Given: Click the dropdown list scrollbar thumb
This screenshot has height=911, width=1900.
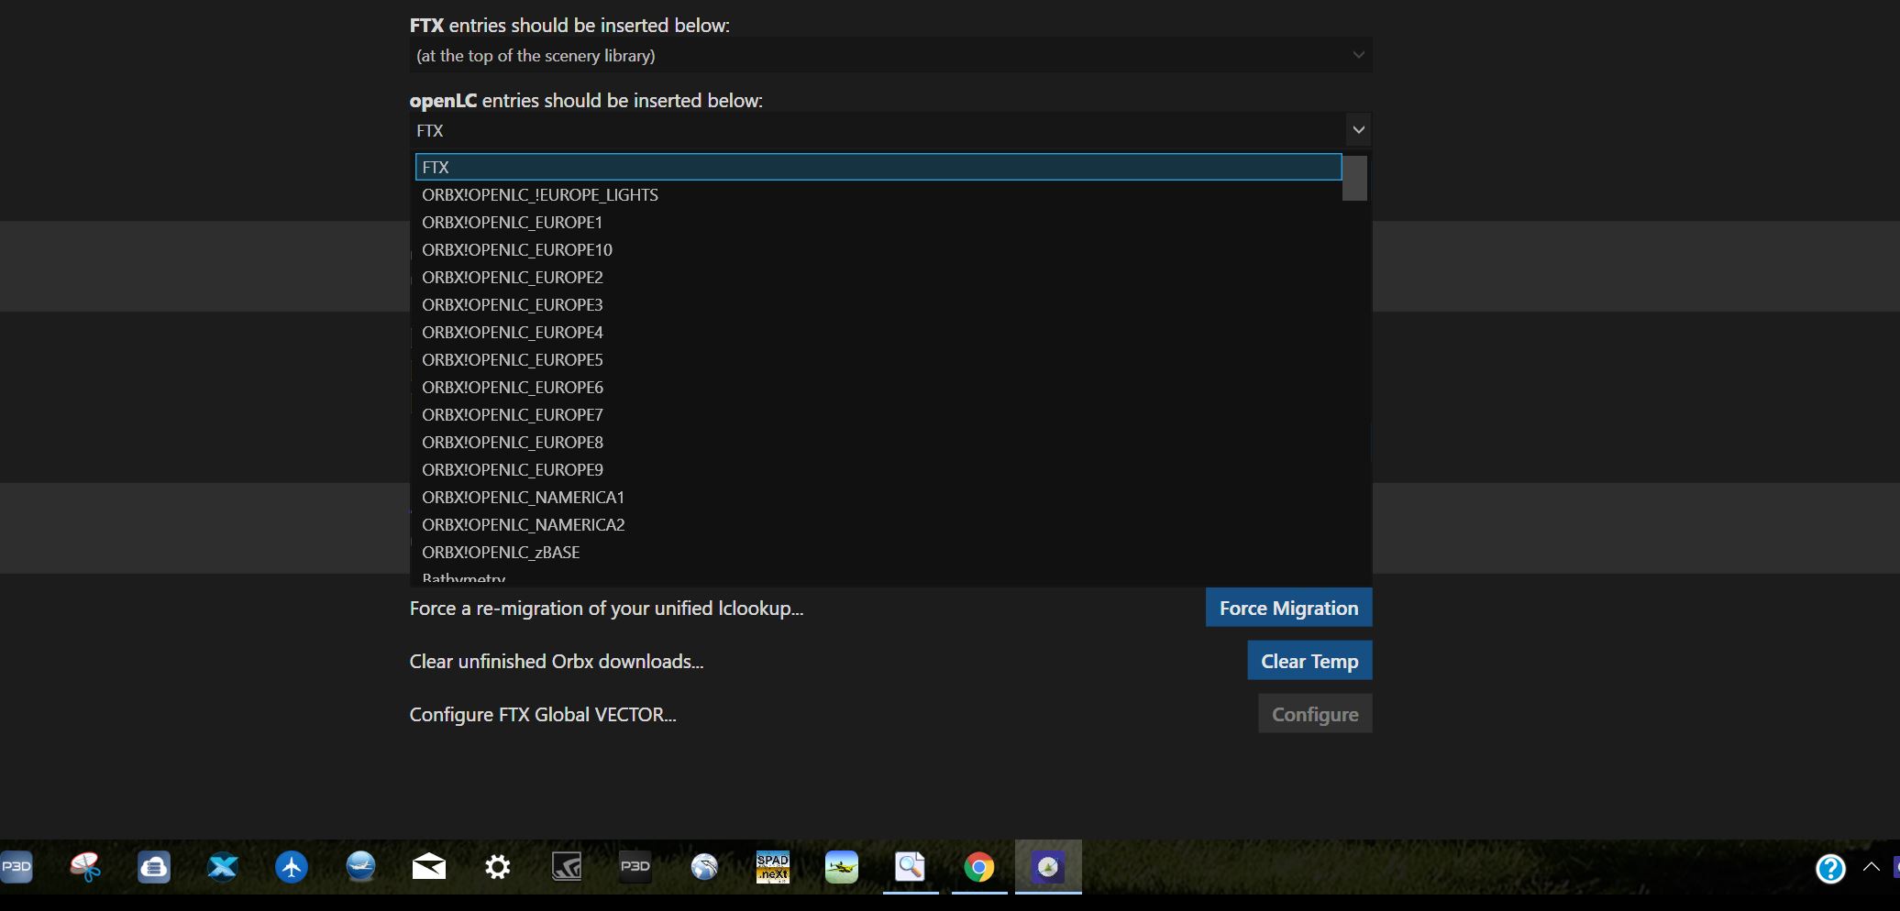Looking at the screenshot, I should (x=1354, y=178).
